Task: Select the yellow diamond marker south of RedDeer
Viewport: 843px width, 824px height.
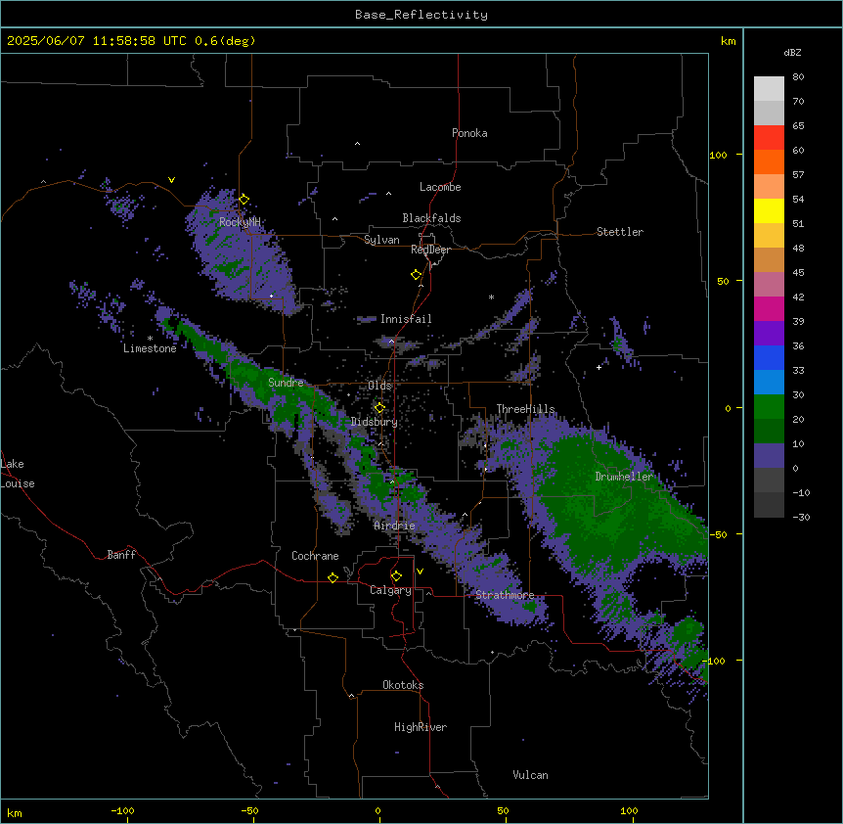Action: pyautogui.click(x=417, y=275)
